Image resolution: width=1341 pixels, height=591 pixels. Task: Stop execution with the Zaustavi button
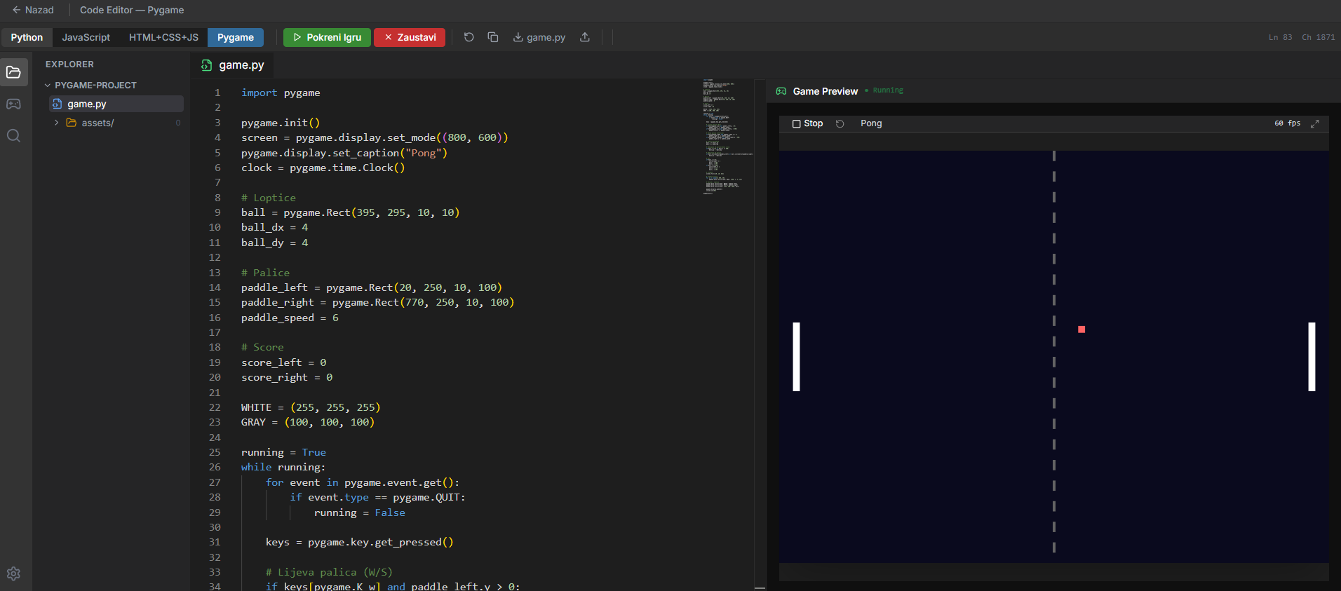pos(410,37)
